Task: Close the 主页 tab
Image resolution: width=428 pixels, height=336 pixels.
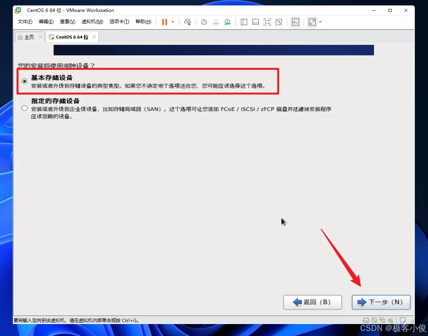Action: tap(40, 37)
